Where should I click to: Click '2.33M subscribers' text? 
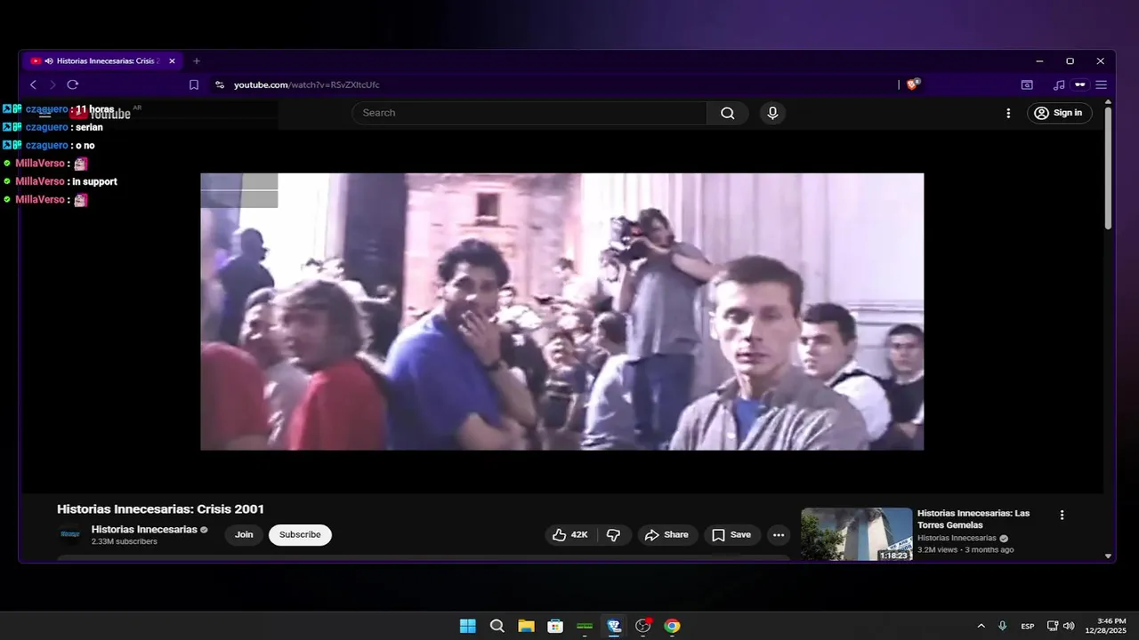[125, 541]
